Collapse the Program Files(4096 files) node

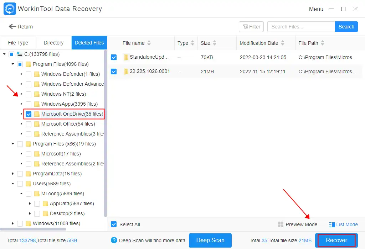13,64
